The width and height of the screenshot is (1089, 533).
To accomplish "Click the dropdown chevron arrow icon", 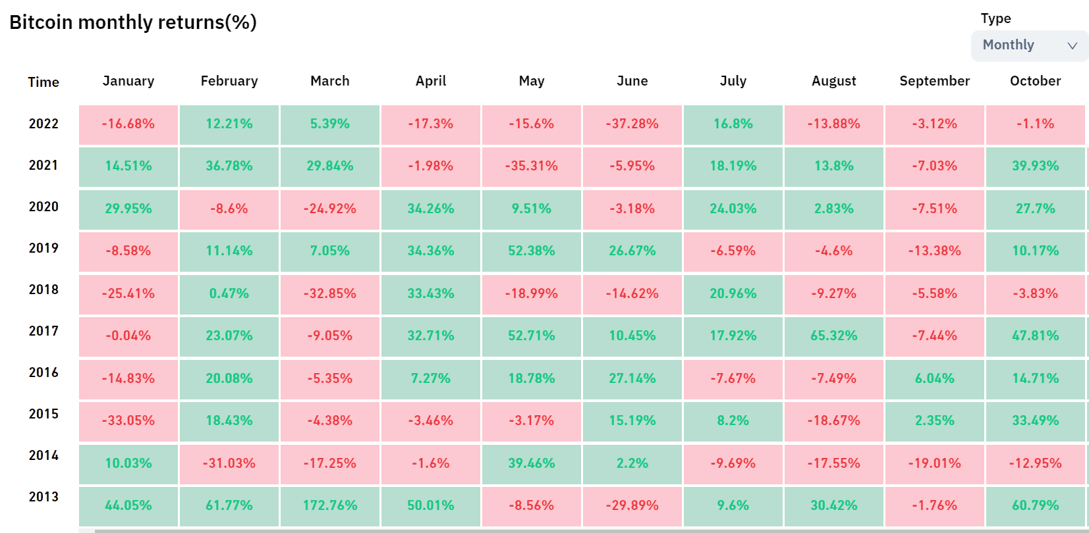I will click(1072, 45).
